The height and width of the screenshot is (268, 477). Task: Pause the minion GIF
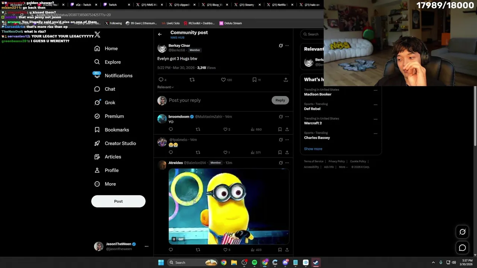coord(174,239)
